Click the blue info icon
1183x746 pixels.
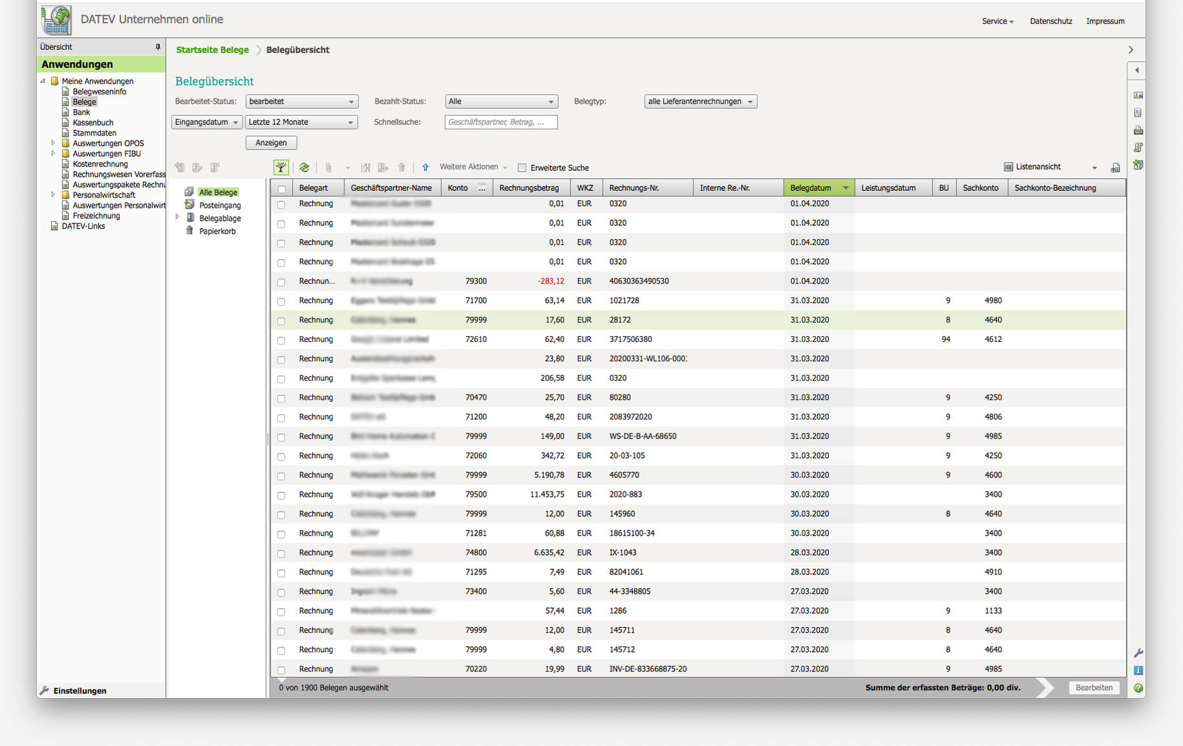[1138, 670]
